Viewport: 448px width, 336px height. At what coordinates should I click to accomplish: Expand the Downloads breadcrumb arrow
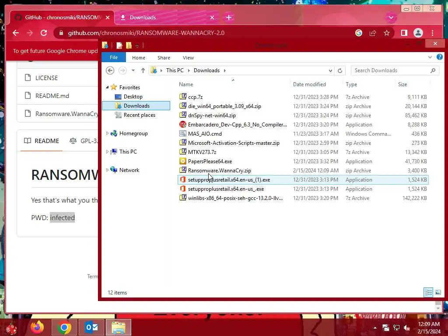(x=224, y=70)
